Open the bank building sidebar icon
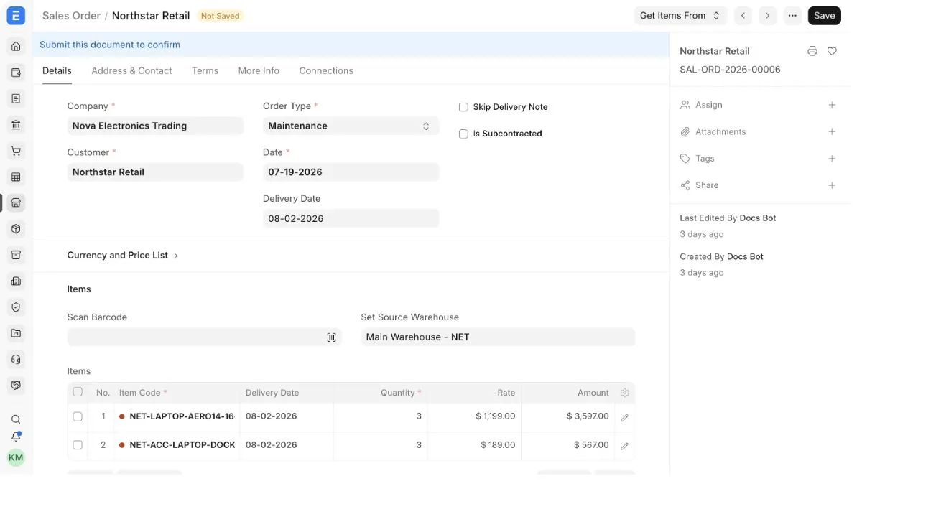The width and height of the screenshot is (936, 522). [16, 125]
